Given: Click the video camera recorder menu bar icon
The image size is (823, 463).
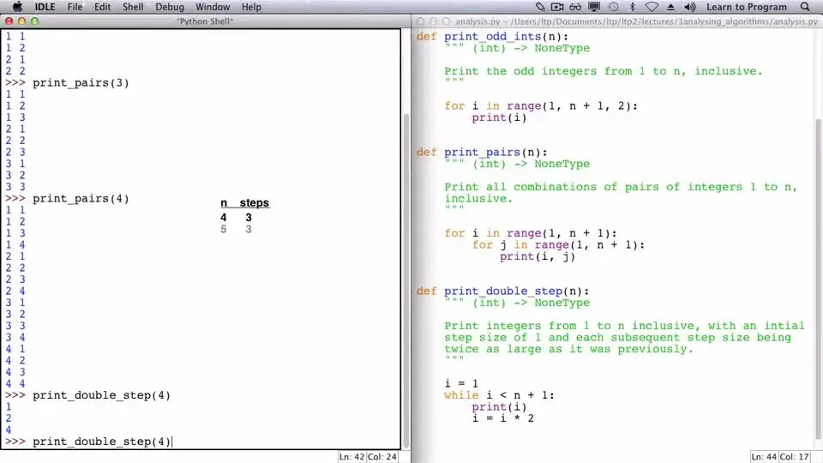Looking at the screenshot, I should 557,7.
